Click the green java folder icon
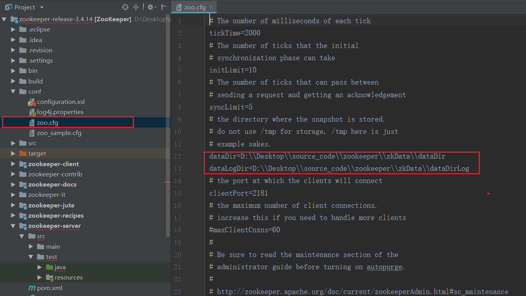 point(49,267)
